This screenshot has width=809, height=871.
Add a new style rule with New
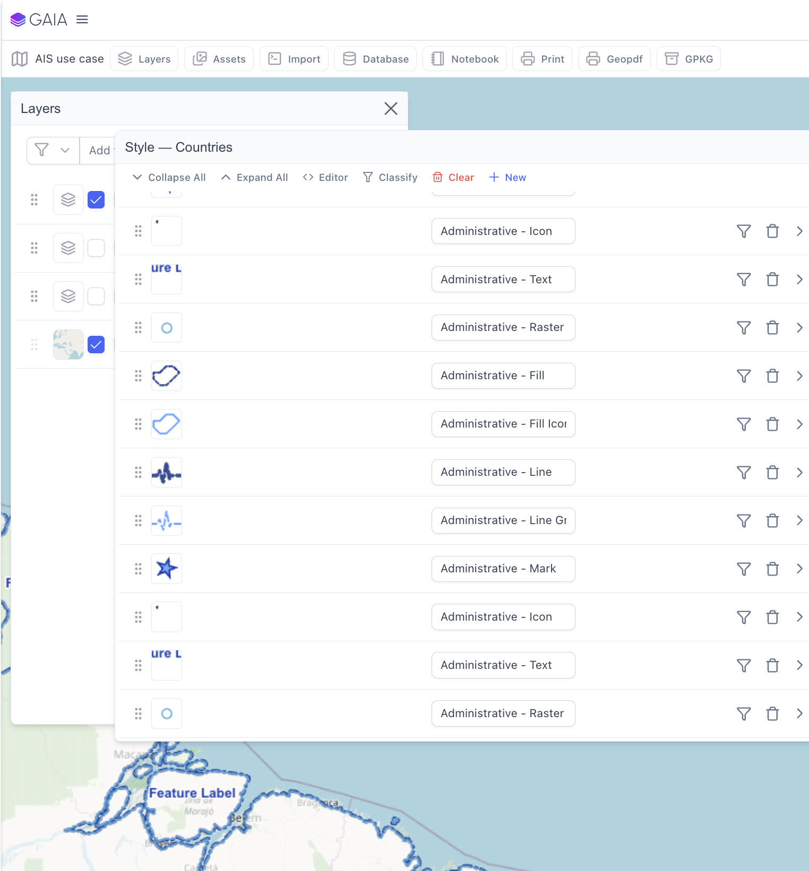pyautogui.click(x=507, y=178)
